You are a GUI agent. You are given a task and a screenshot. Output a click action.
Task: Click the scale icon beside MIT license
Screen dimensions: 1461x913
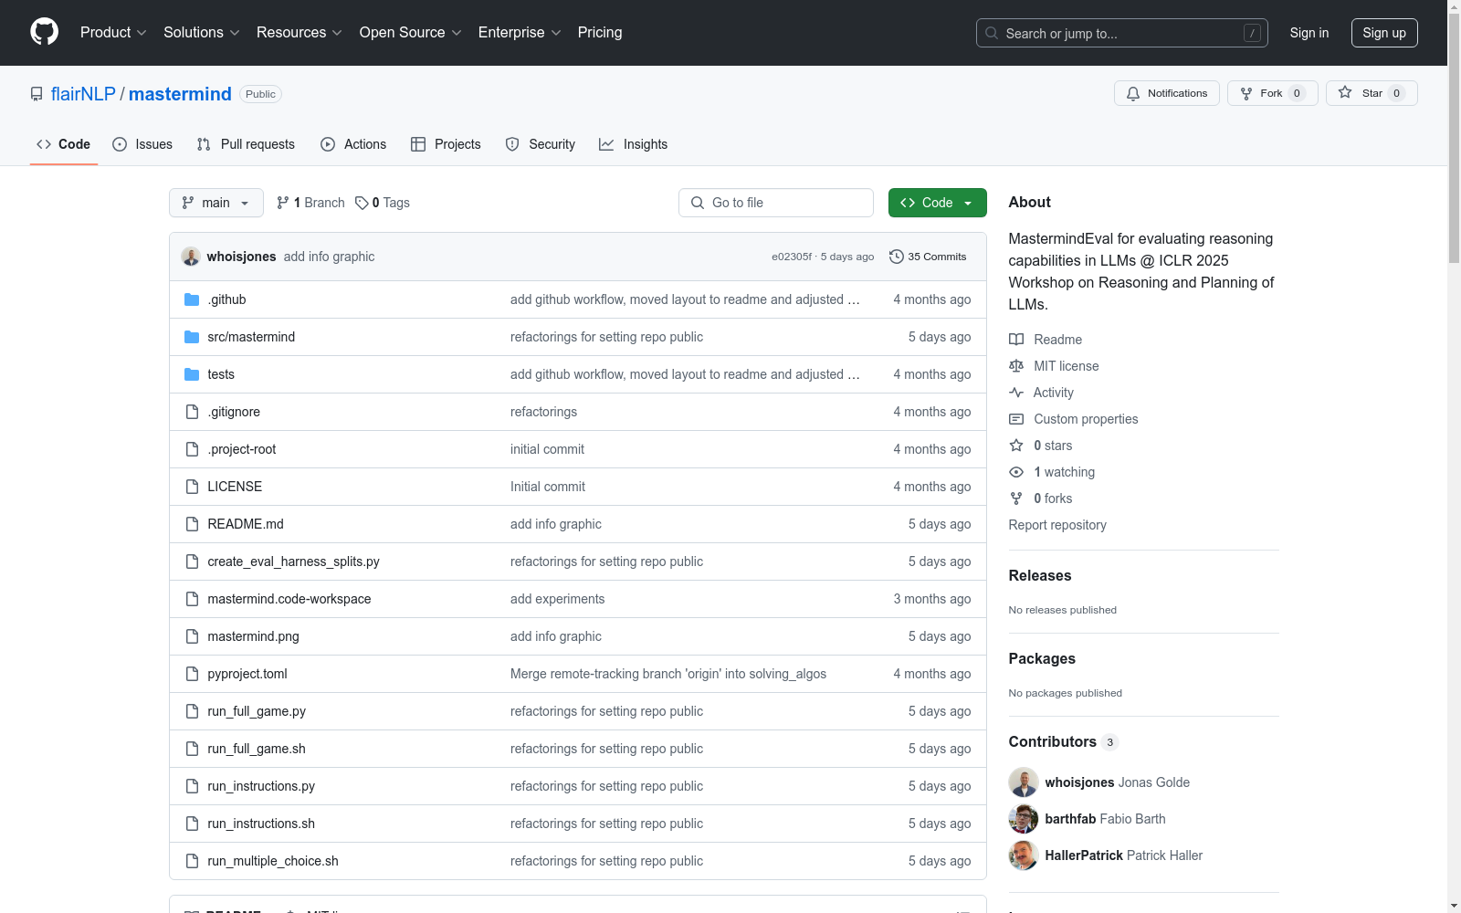pyautogui.click(x=1016, y=366)
